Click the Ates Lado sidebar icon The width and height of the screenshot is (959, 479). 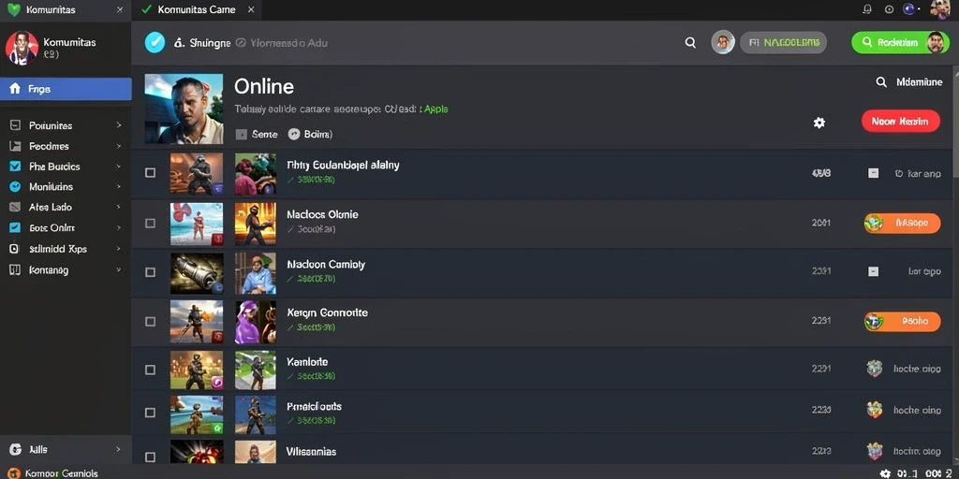tap(15, 207)
